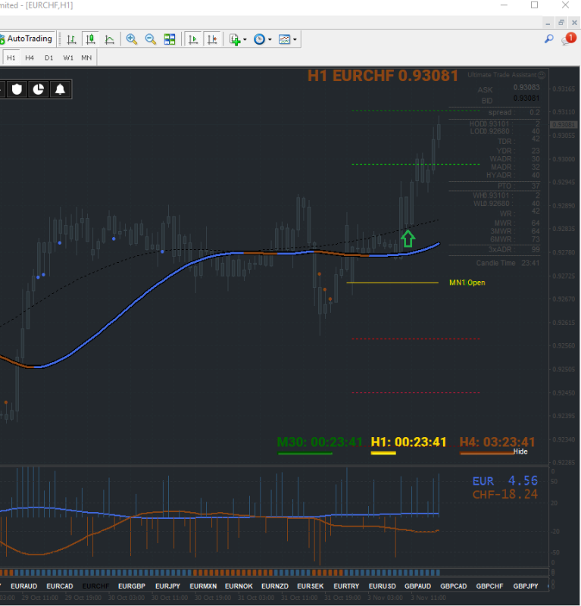Image resolution: width=581 pixels, height=606 pixels.
Task: Click the H1 EURCHF 0.93081 title
Action: [383, 76]
